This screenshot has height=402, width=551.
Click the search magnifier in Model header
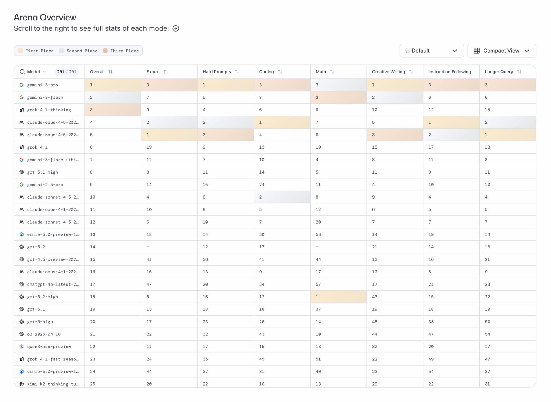(22, 72)
